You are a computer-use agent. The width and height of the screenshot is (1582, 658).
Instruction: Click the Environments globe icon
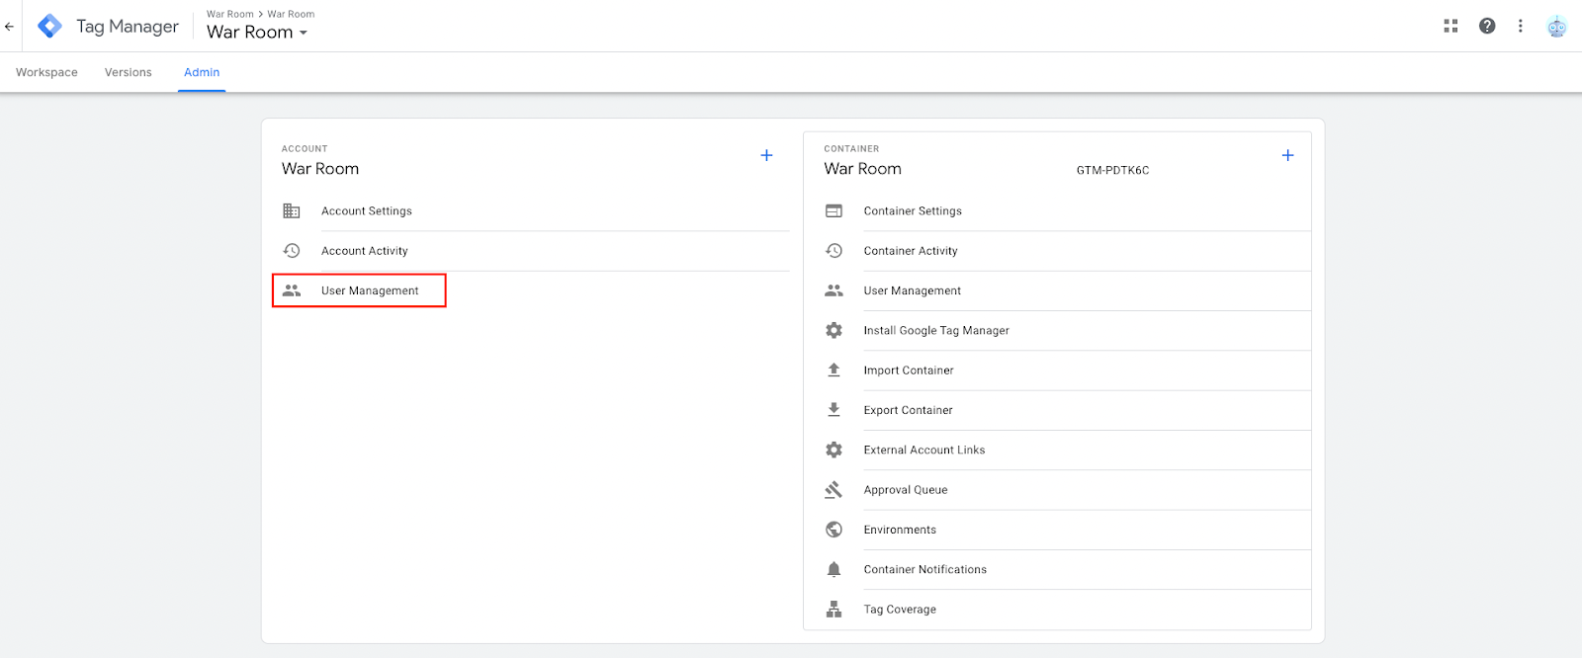point(834,530)
